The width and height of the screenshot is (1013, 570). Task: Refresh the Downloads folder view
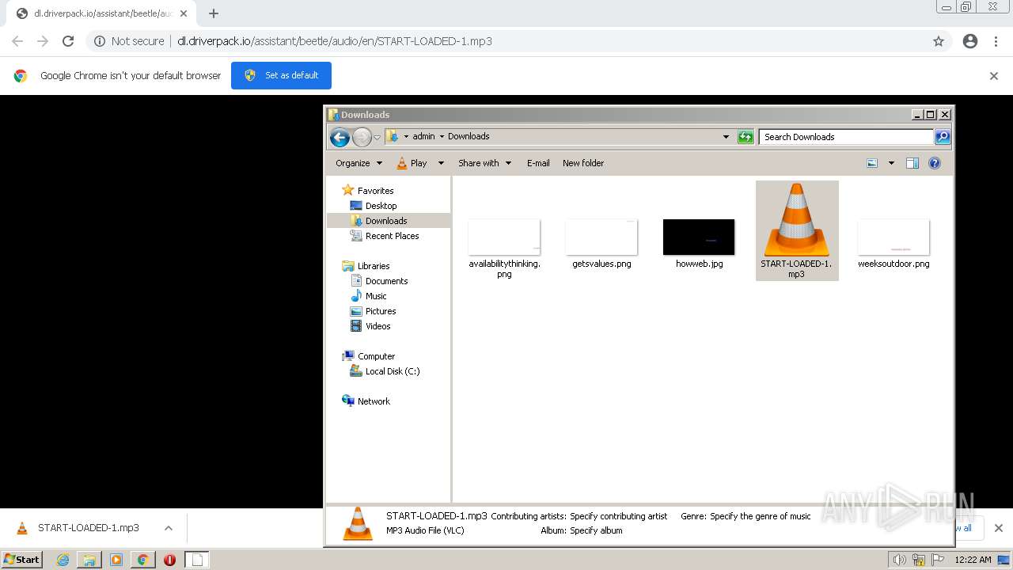tap(746, 137)
